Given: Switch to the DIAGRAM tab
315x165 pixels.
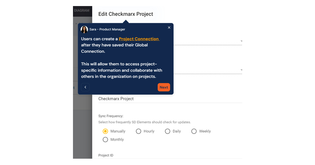Looking at the screenshot, I should pos(82,11).
